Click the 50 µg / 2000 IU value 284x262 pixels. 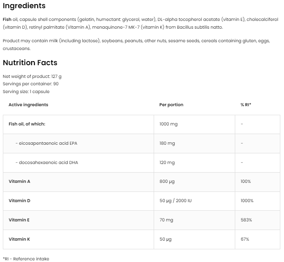(x=176, y=200)
